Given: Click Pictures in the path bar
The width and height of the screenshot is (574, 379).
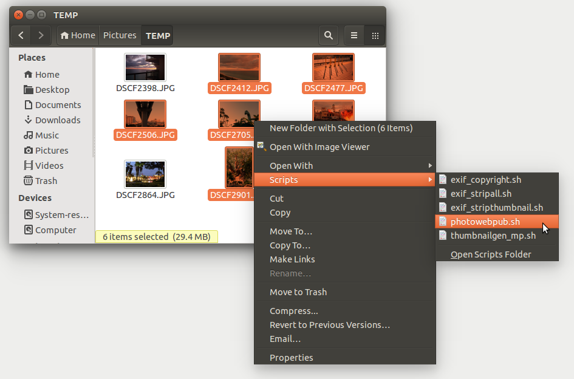Looking at the screenshot, I should [x=120, y=35].
